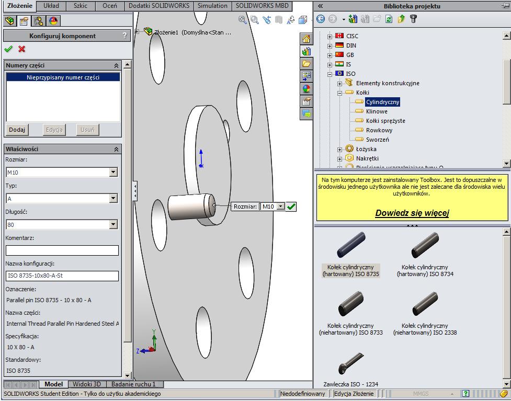Open the Dodatki SOLIDWORKS tab
The image size is (511, 401).
pos(159,6)
